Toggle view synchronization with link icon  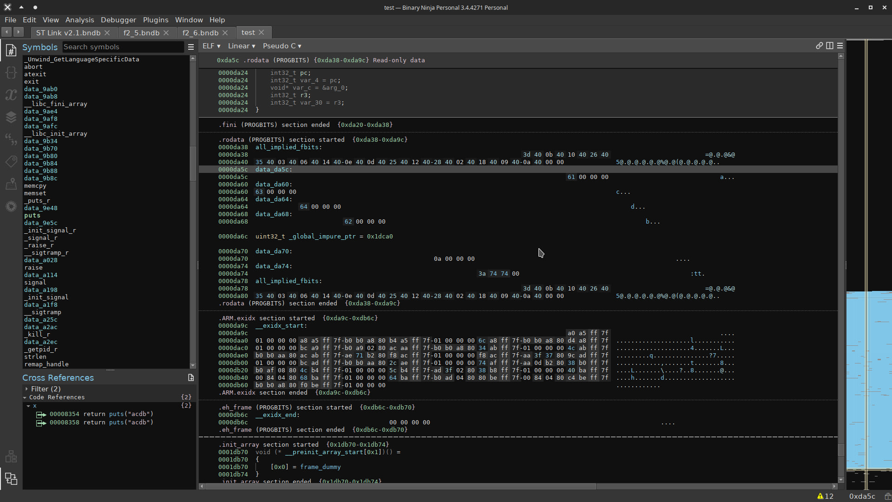[820, 46]
